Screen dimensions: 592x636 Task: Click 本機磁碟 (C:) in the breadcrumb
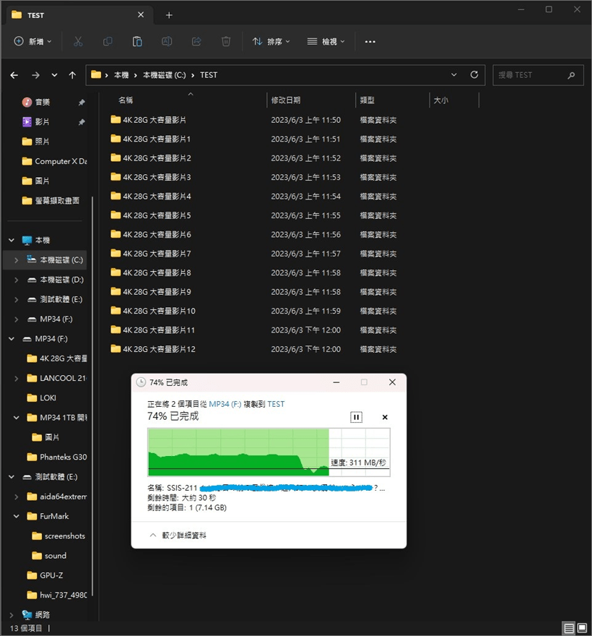[x=164, y=75]
